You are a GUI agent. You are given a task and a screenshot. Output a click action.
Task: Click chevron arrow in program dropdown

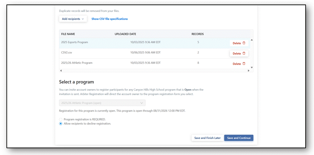point(141,103)
